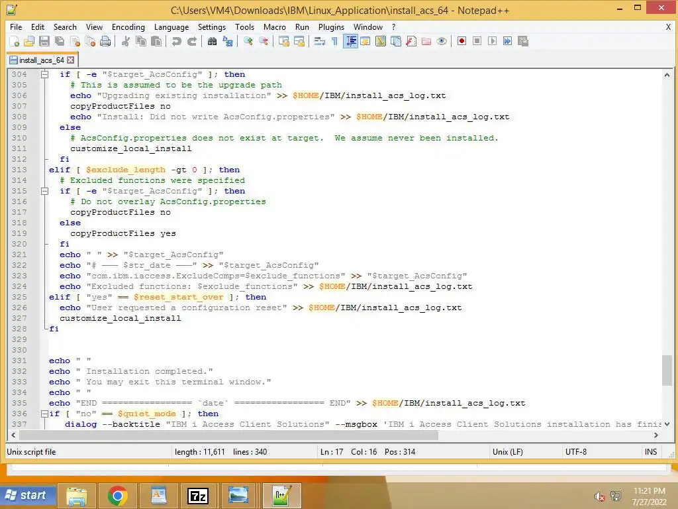This screenshot has width=678, height=509.
Task: Click the Playback macro icon
Action: (x=492, y=41)
